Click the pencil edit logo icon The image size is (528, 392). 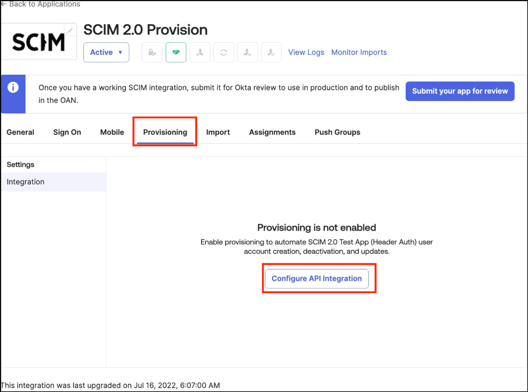click(70, 30)
